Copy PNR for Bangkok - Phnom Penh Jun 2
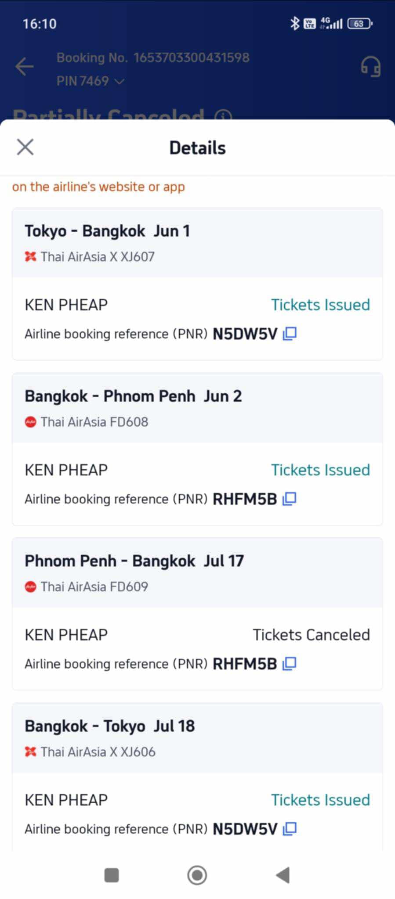Image resolution: width=395 pixels, height=899 pixels. [290, 499]
